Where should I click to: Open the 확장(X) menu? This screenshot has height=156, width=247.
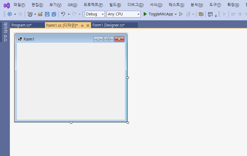(233, 5)
